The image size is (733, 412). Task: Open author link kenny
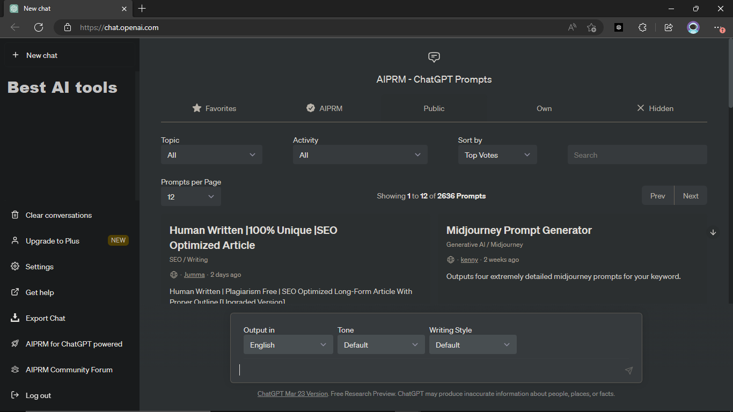coord(469,260)
